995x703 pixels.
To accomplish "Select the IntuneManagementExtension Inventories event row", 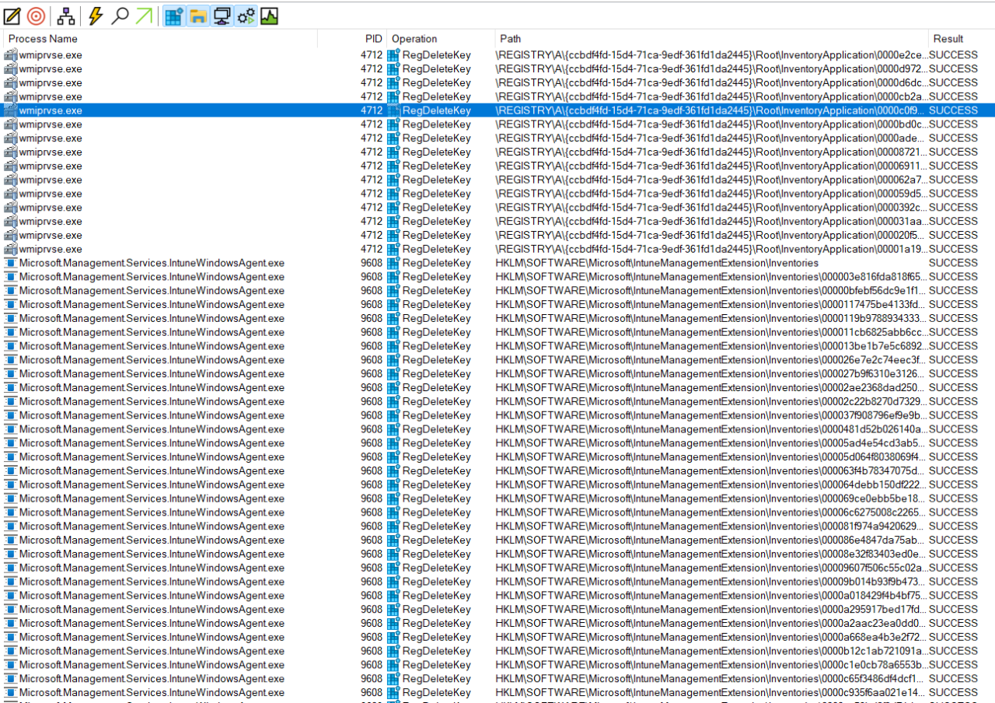I will 311,263.
